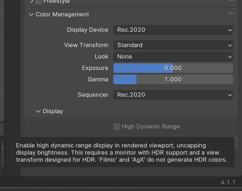Collapse the Color Management panel arrow

31,15
